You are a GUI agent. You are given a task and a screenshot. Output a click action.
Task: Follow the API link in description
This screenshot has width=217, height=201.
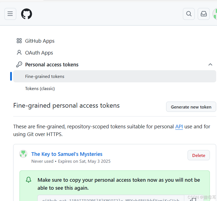coord(179,126)
